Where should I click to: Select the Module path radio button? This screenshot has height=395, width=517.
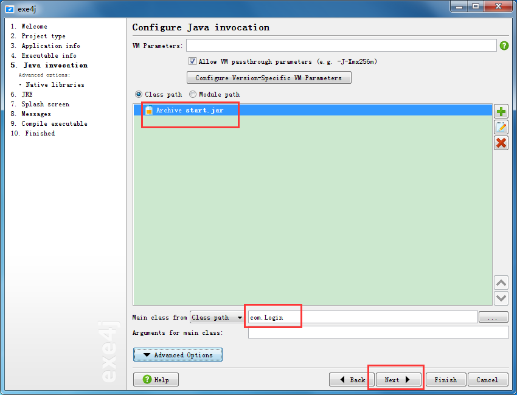tap(193, 95)
